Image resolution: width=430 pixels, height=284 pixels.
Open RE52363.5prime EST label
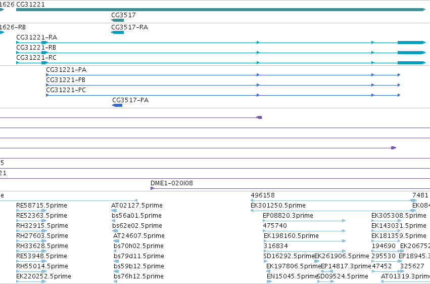(41, 216)
